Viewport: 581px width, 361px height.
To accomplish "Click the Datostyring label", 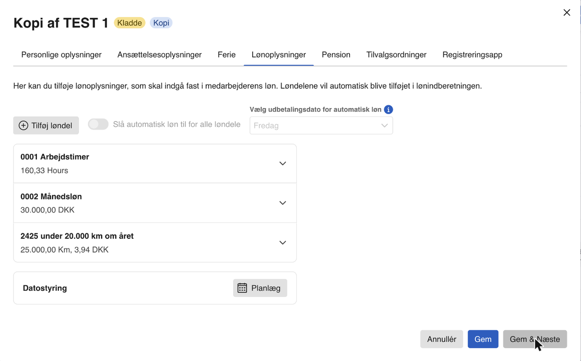I will (45, 288).
